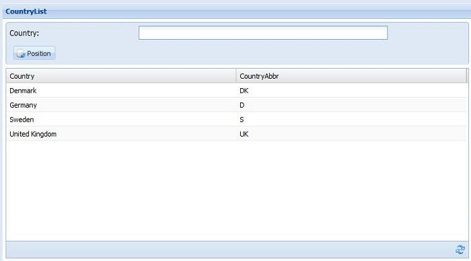Sort by the CountryAbbr column header

[x=351, y=76]
